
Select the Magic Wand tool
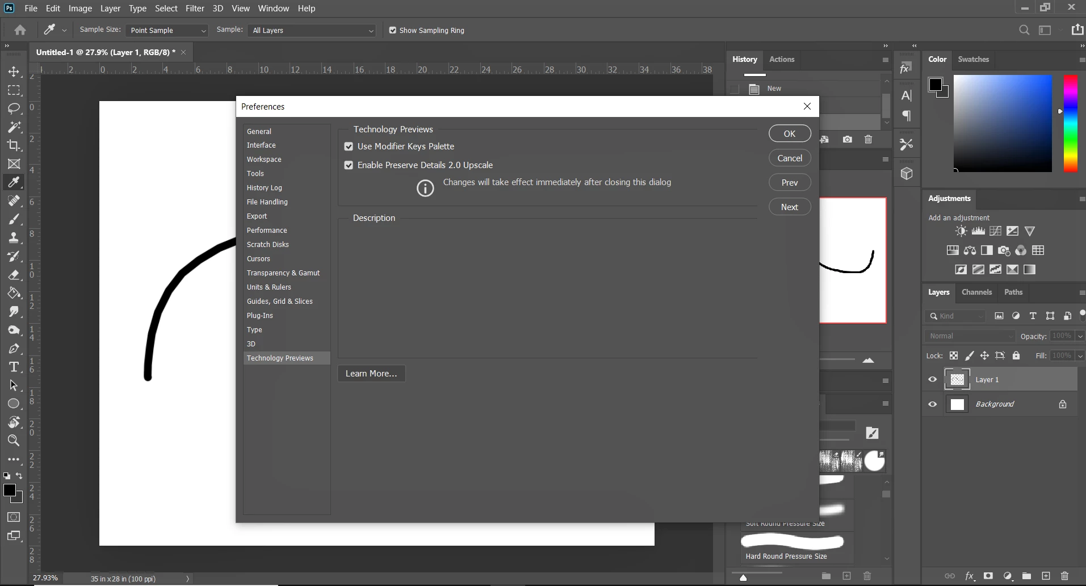pyautogui.click(x=14, y=127)
